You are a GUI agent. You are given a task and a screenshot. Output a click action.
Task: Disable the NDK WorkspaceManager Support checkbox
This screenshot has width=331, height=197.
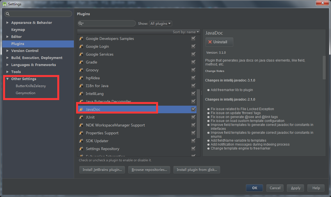click(x=193, y=125)
